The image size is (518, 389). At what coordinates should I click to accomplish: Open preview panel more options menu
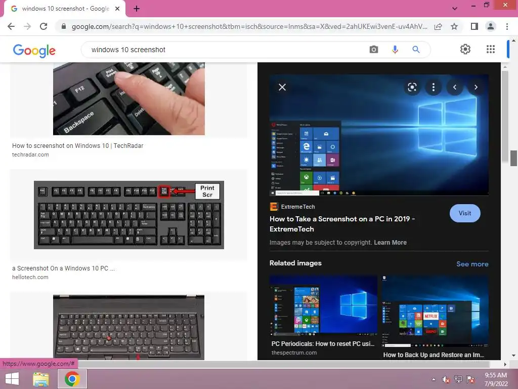434,87
